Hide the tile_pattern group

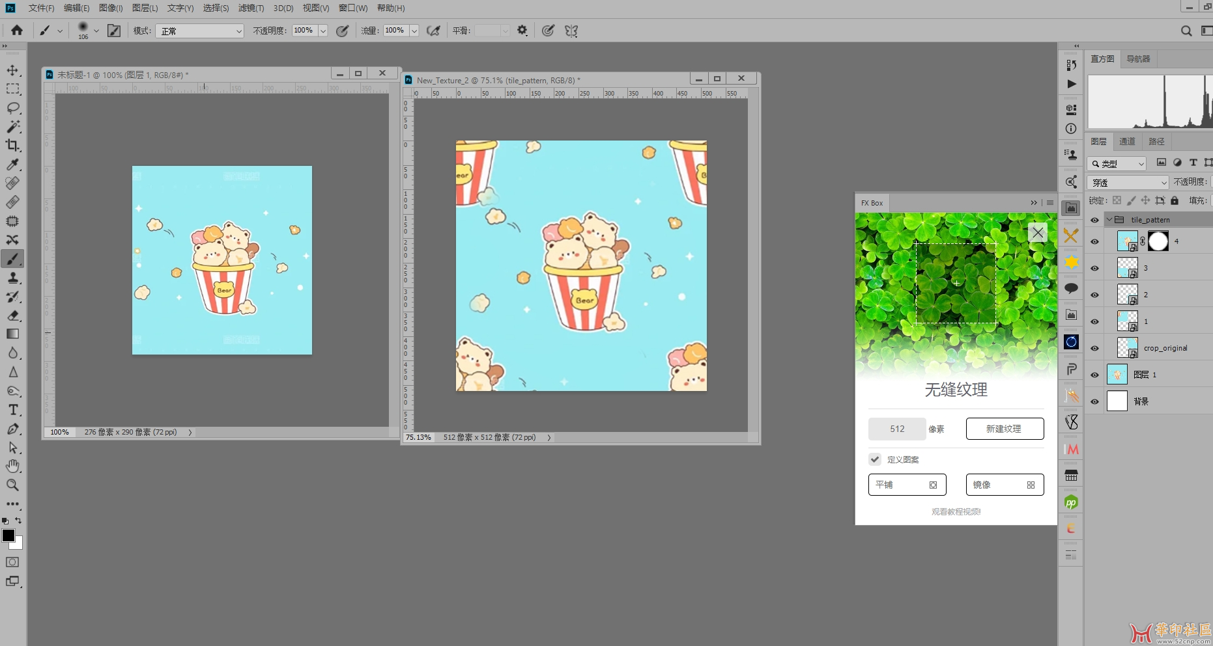click(1094, 220)
